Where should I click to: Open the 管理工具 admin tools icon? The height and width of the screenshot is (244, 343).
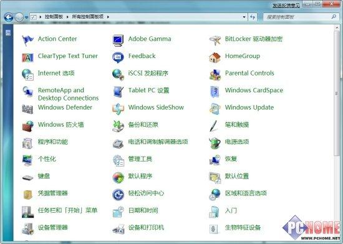click(x=118, y=160)
